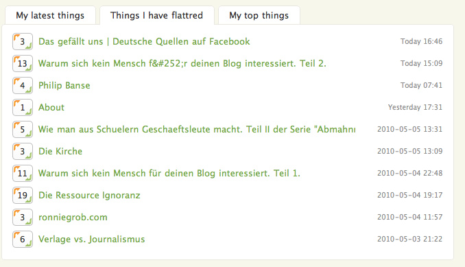
Task: Switch to My latest things tab
Action: click(50, 15)
